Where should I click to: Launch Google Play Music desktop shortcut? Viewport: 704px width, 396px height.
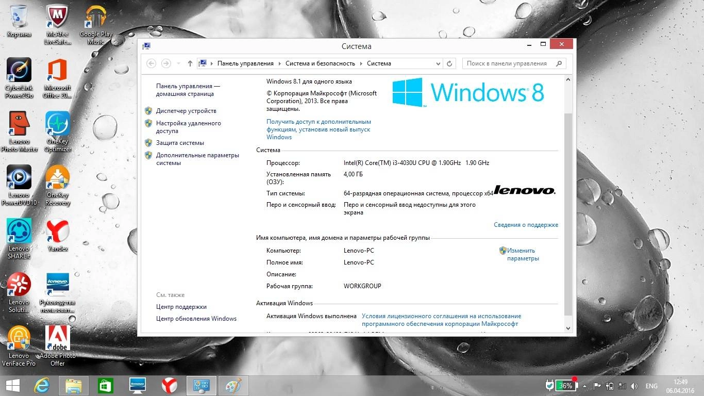pos(96,24)
